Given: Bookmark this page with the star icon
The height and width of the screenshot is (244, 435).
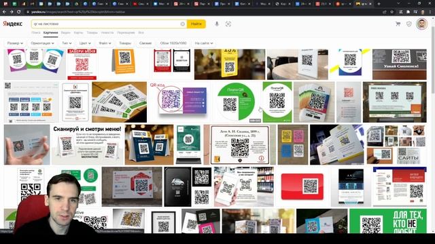Looking at the screenshot, I should pyautogui.click(x=391, y=12).
